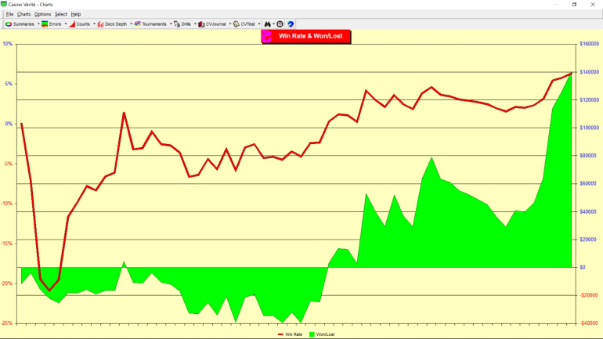Click the Drills toolbar icon

(x=177, y=24)
